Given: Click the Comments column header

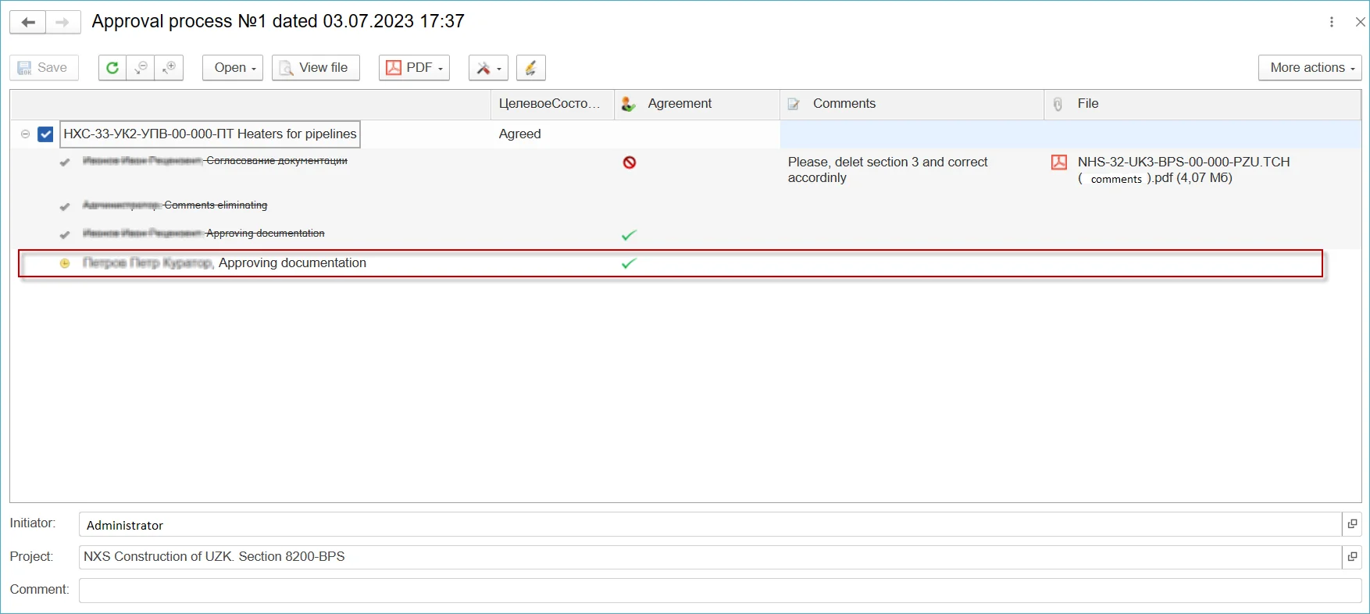Looking at the screenshot, I should click(x=844, y=104).
